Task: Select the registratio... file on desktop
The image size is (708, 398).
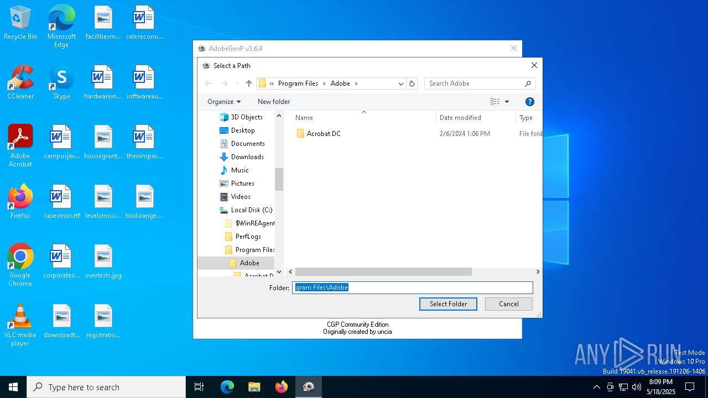Action: pos(103,321)
